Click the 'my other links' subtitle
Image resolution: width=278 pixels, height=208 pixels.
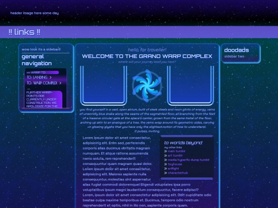coord(173,147)
